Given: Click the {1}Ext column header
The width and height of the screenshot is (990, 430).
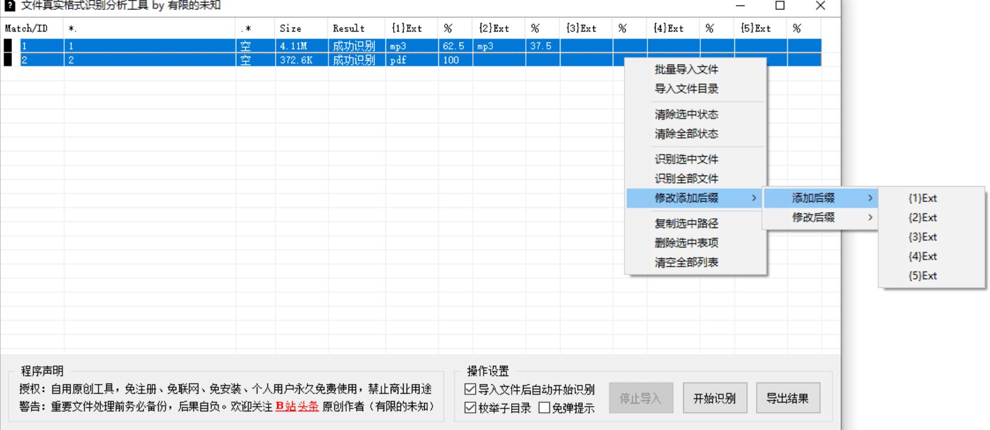Looking at the screenshot, I should tap(412, 28).
